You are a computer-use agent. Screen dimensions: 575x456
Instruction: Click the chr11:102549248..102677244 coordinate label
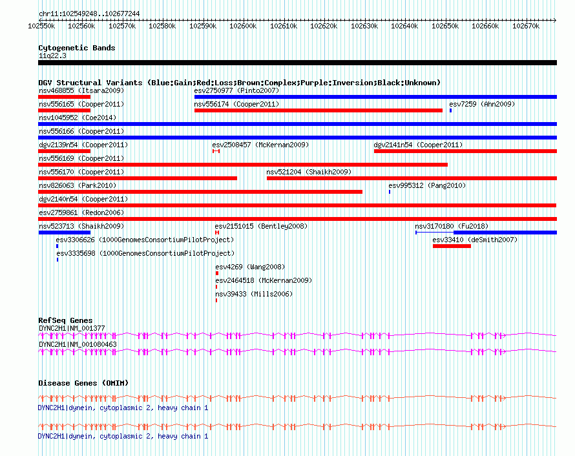pyautogui.click(x=89, y=14)
